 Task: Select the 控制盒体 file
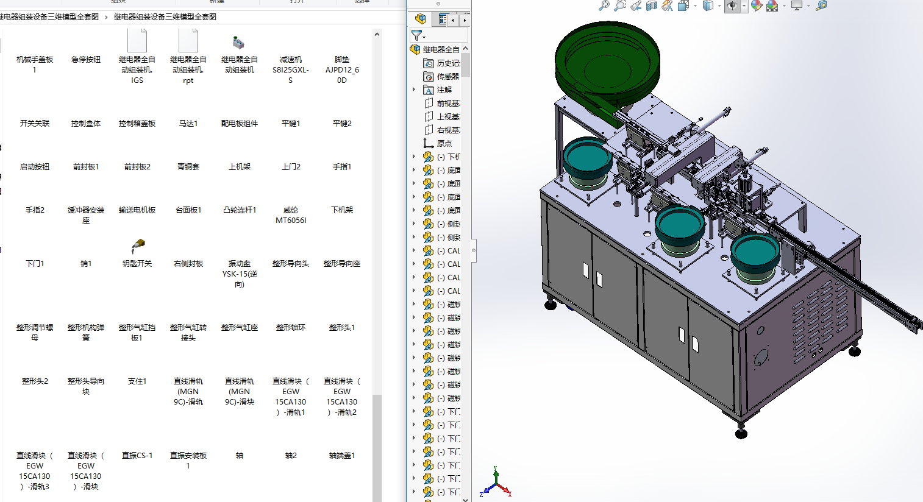click(x=86, y=123)
